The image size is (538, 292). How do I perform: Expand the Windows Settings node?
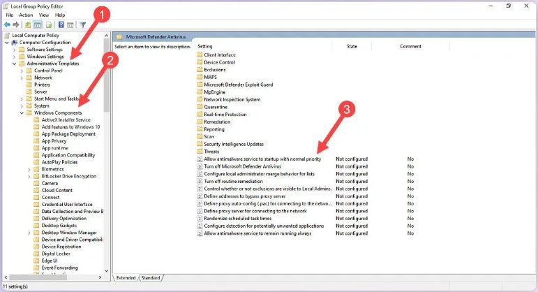pos(14,57)
